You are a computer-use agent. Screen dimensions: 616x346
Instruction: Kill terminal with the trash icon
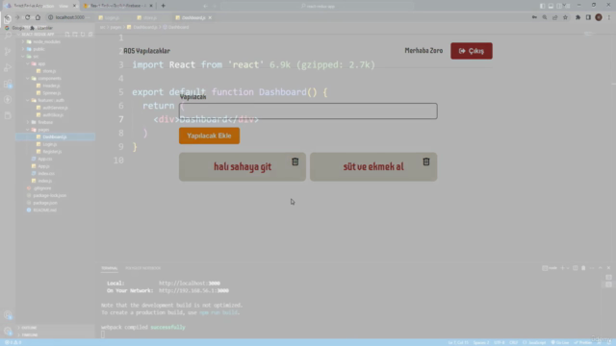583,268
